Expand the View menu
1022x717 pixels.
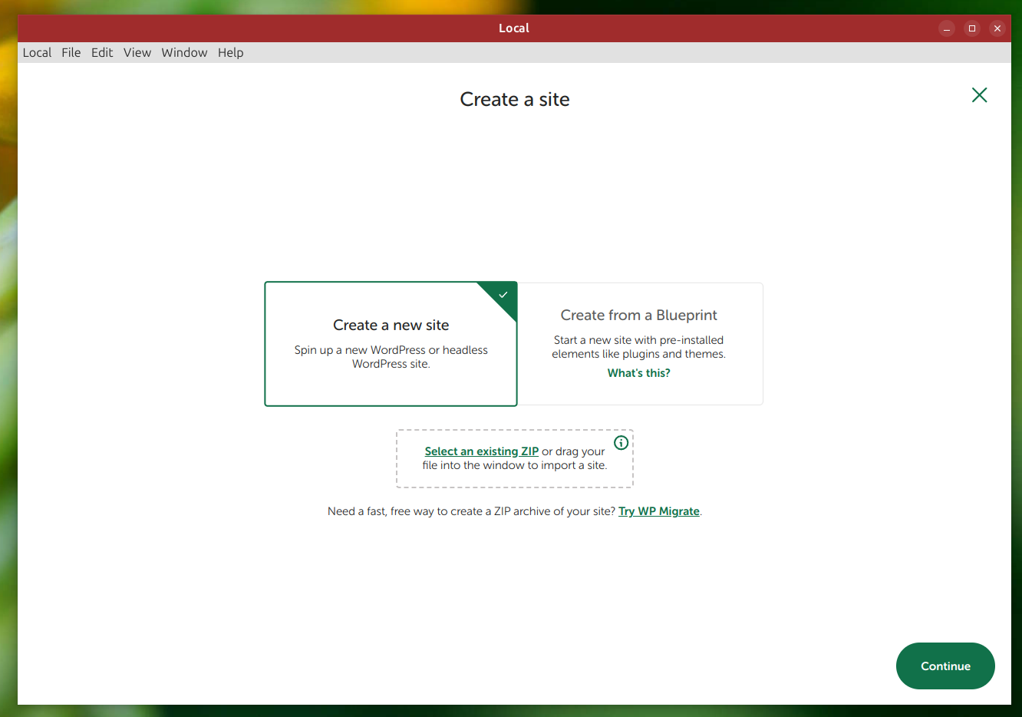tap(137, 53)
